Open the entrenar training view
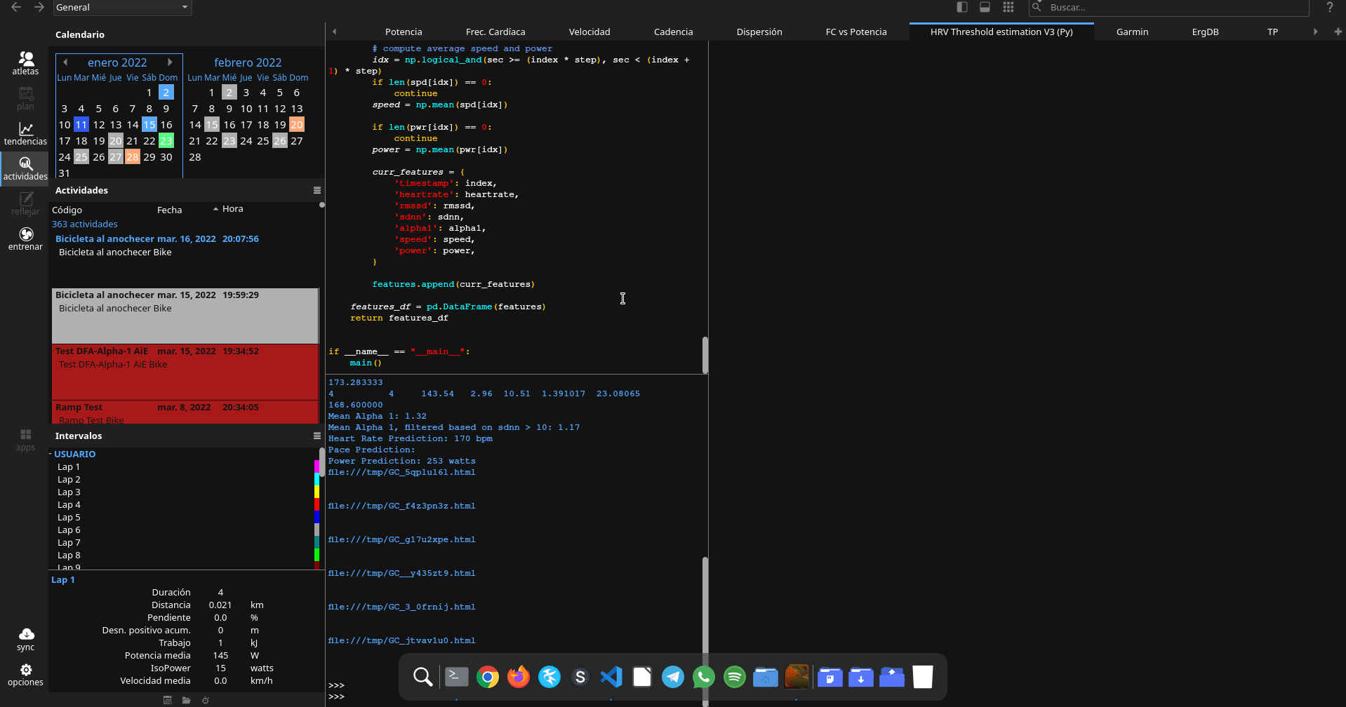The height and width of the screenshot is (707, 1346). (25, 238)
